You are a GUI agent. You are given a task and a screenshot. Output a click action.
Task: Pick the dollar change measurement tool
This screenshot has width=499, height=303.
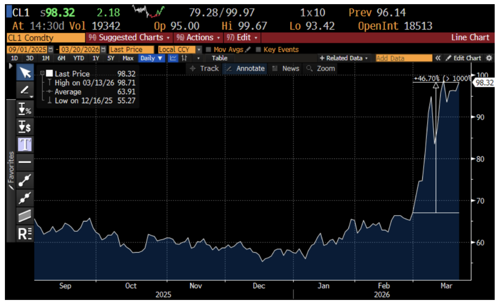click(25, 127)
